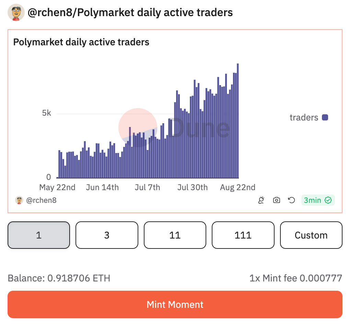
Task: Click the camera screenshot icon
Action: click(x=276, y=200)
